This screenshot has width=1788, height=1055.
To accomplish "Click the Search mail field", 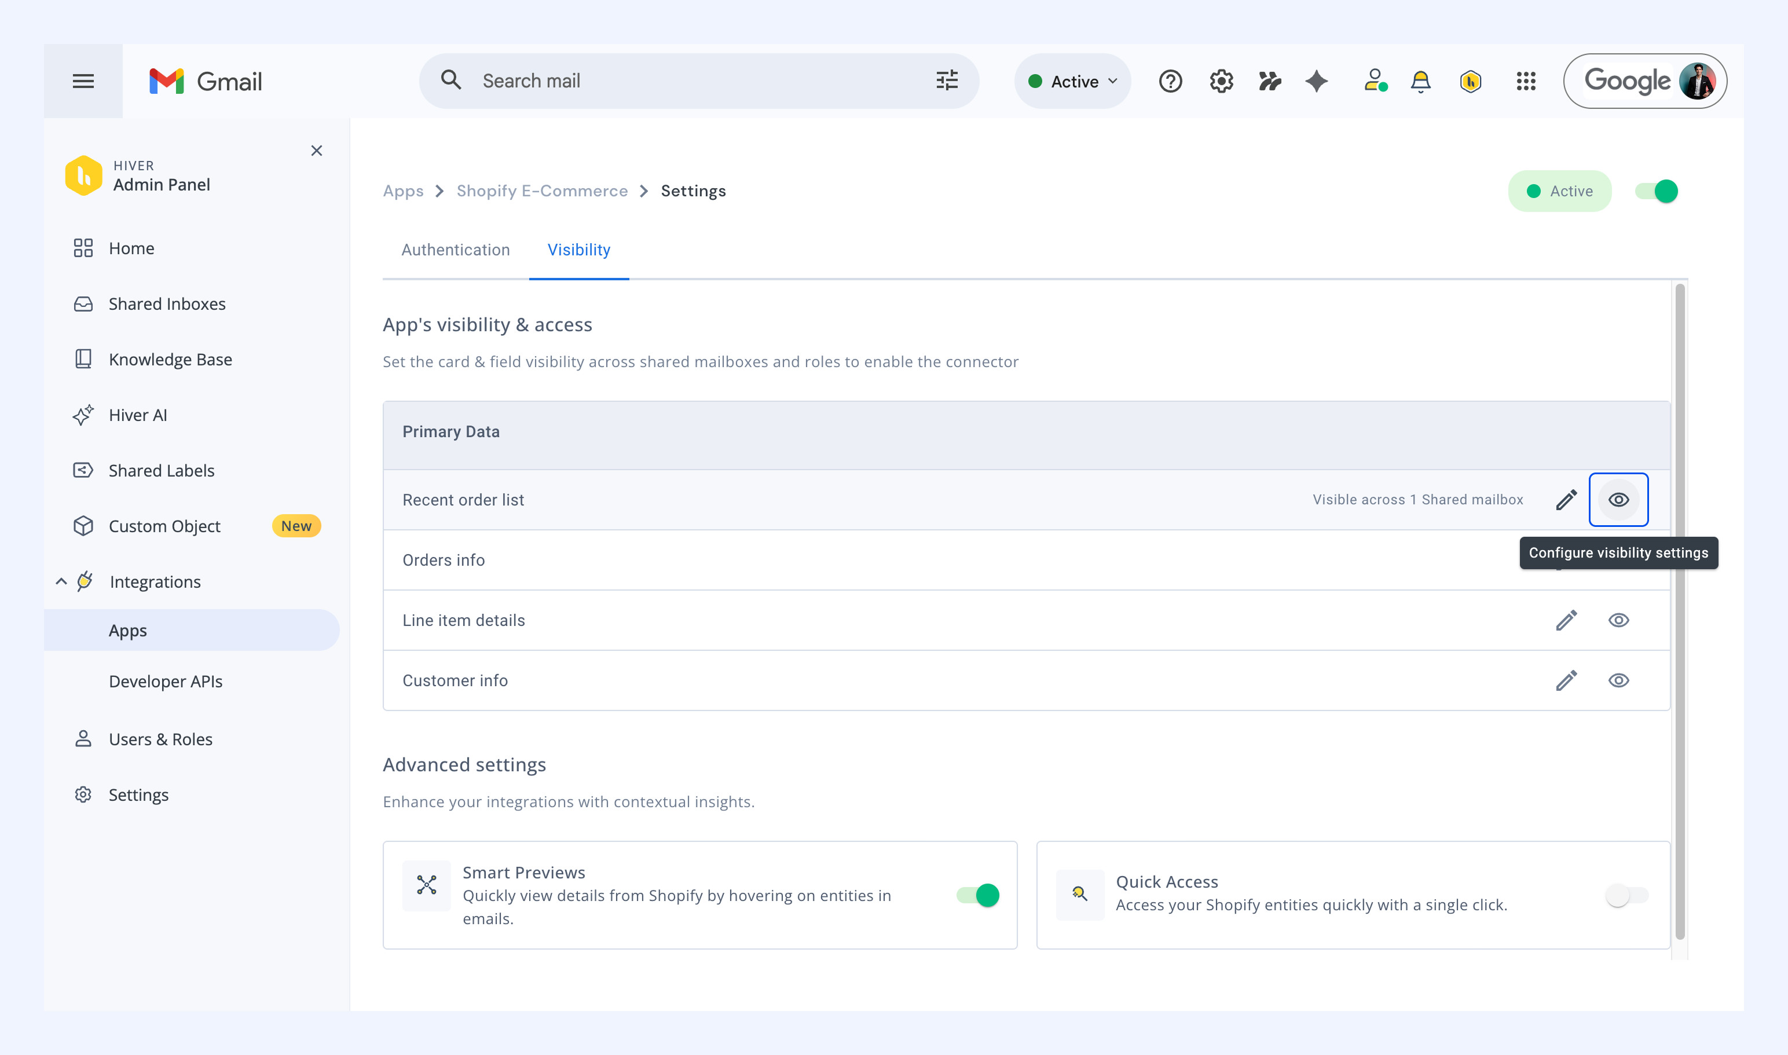I will [x=699, y=81].
